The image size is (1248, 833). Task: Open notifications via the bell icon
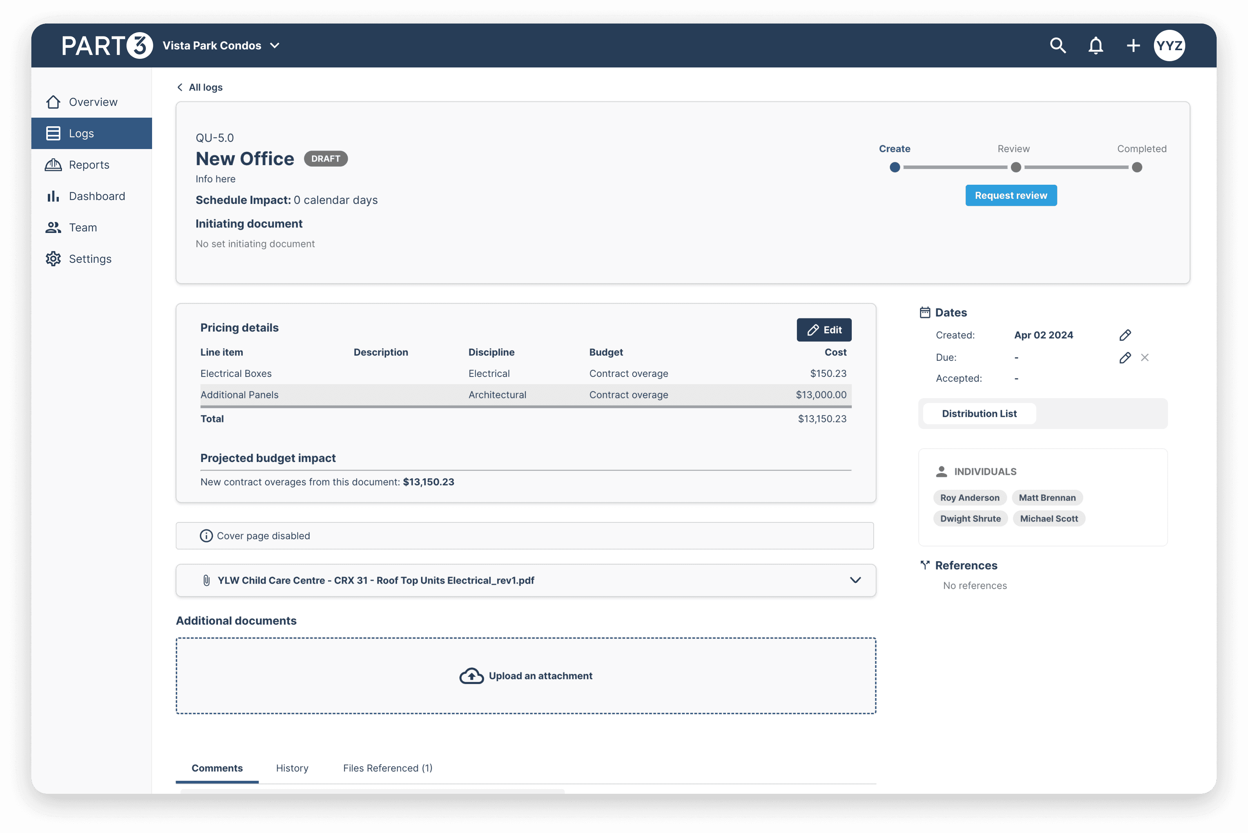click(1095, 45)
